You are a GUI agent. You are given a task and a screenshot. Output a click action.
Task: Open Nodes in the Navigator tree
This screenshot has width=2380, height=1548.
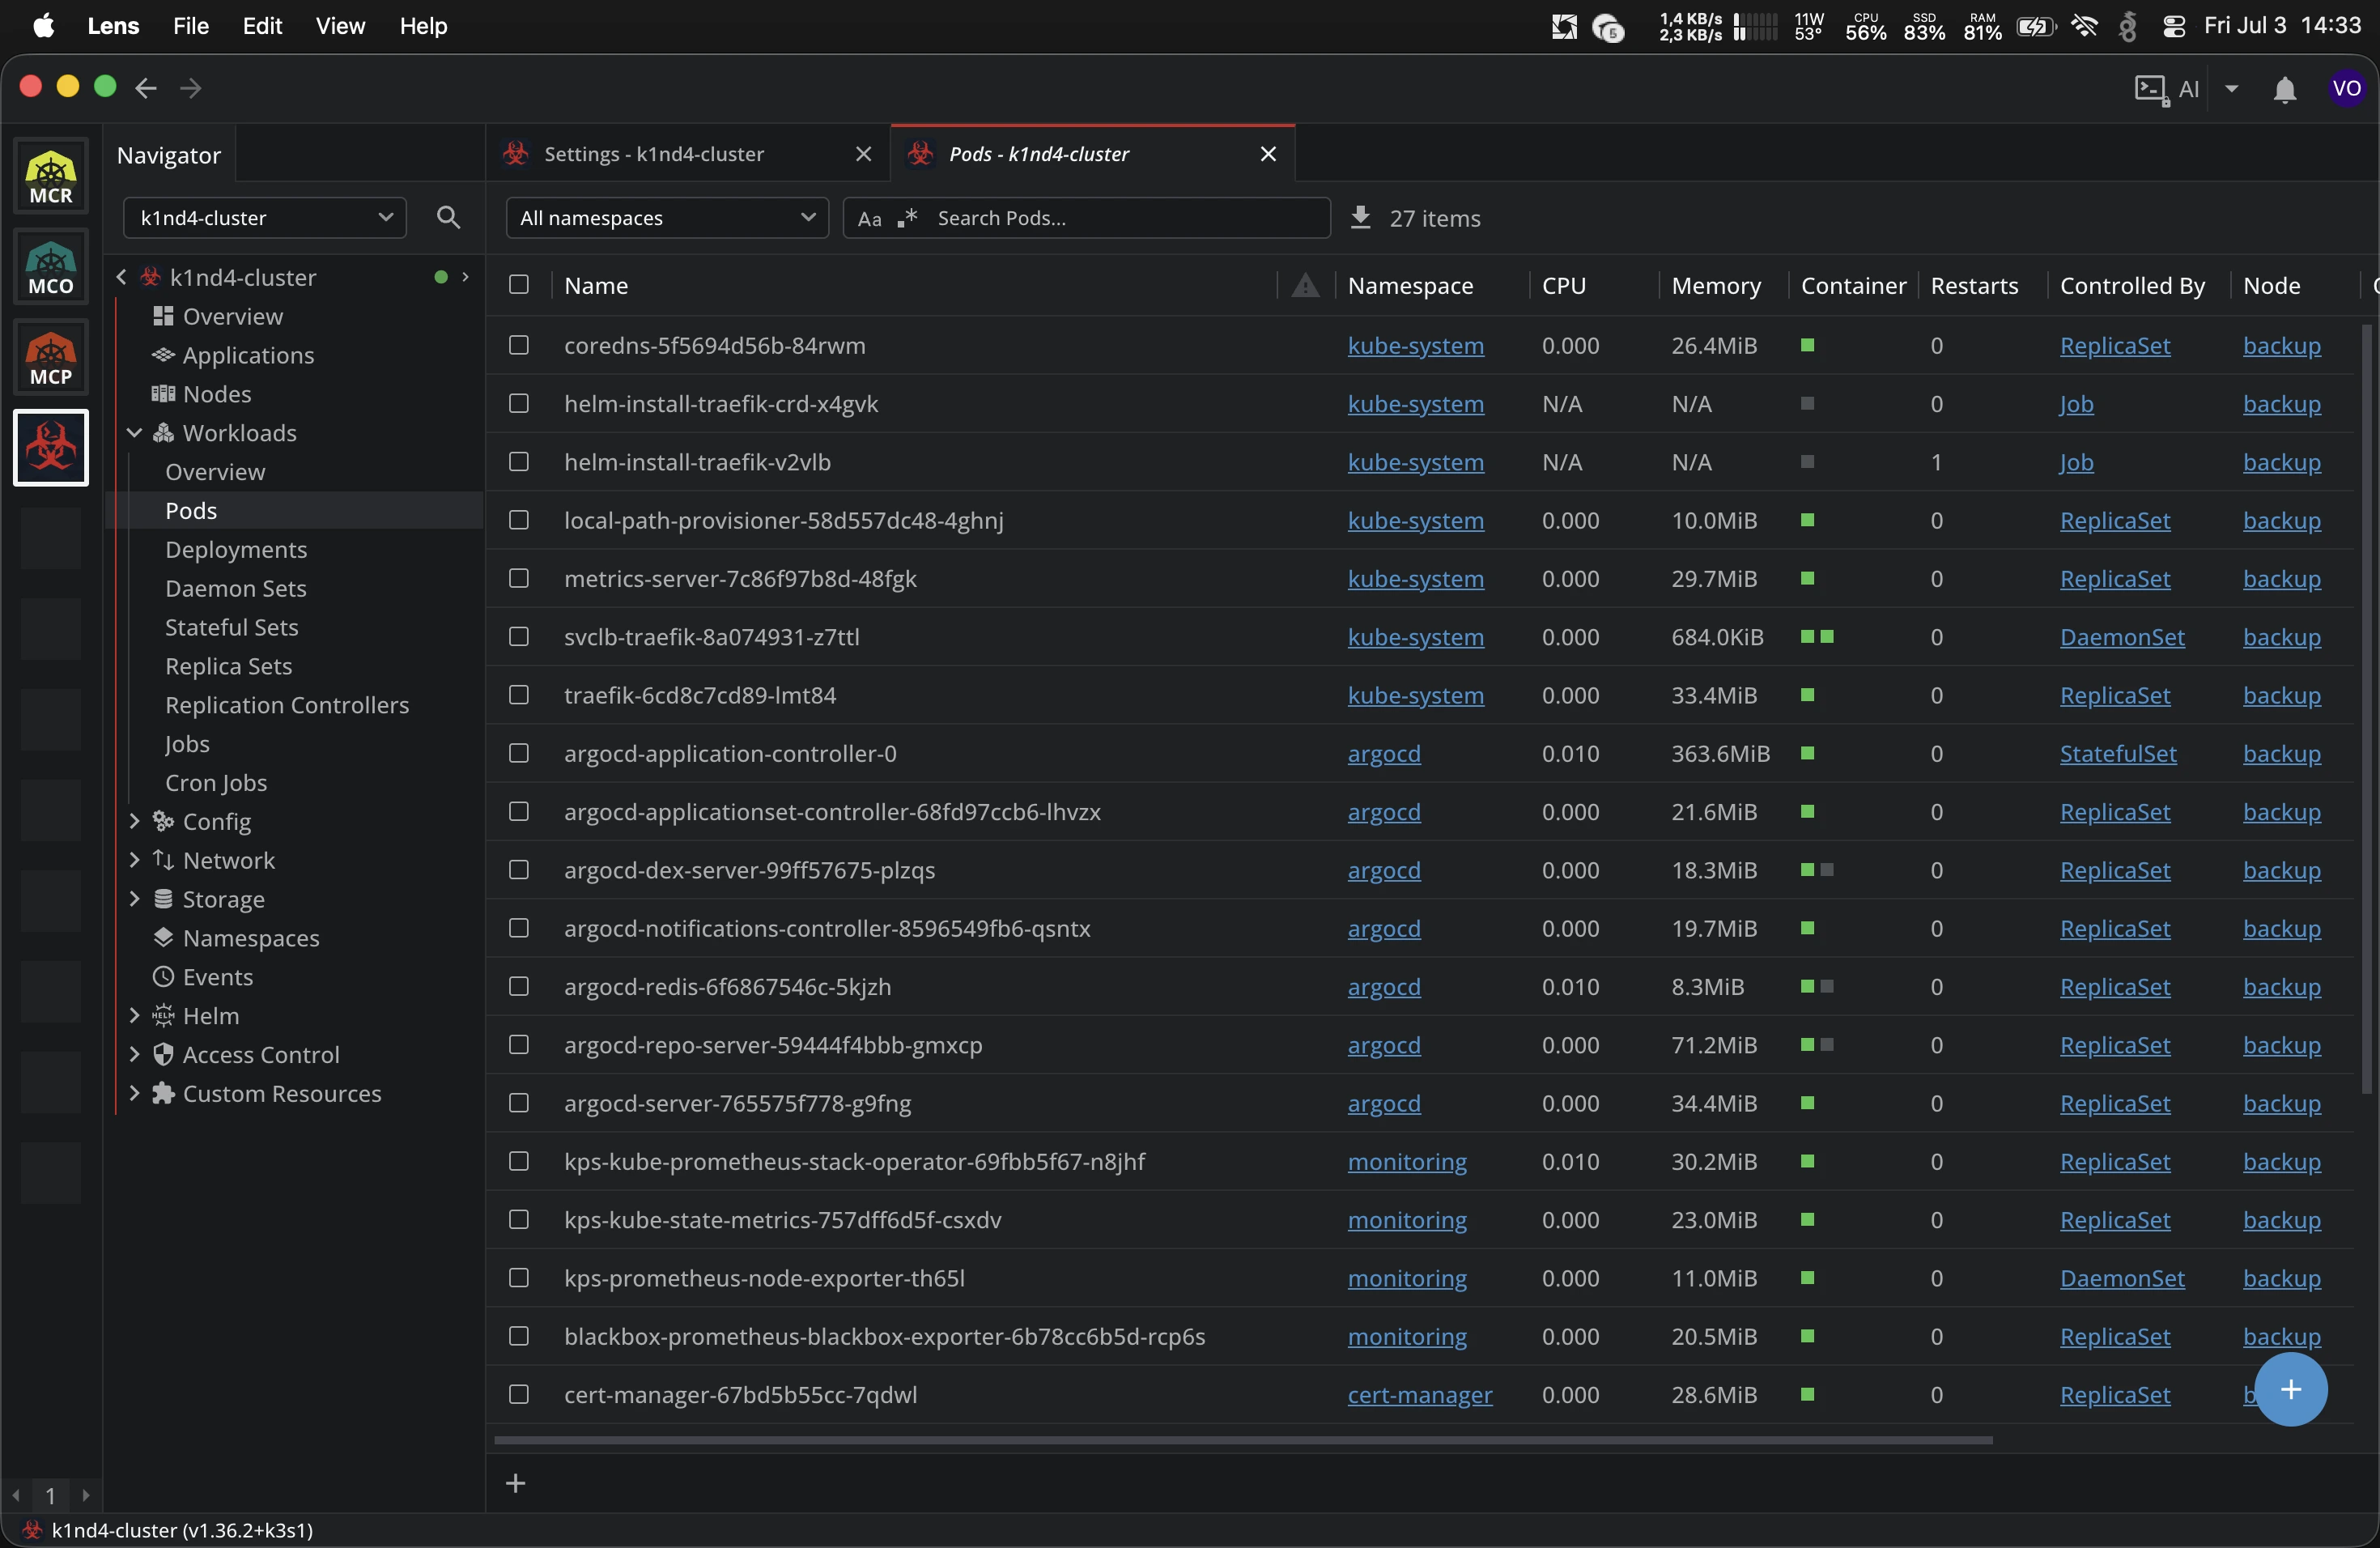[217, 394]
